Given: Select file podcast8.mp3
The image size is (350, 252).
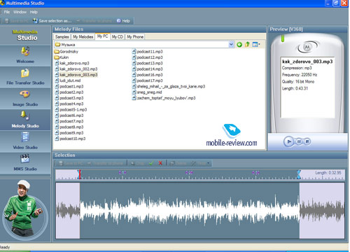Looking at the screenshot, I should (x=69, y=127).
